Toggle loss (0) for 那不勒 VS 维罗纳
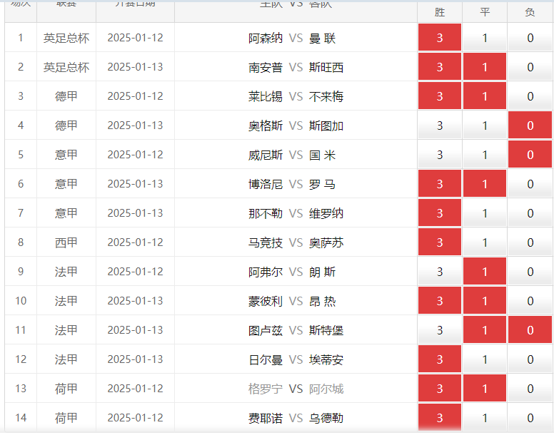Image resolution: width=554 pixels, height=435 pixels. [x=530, y=213]
